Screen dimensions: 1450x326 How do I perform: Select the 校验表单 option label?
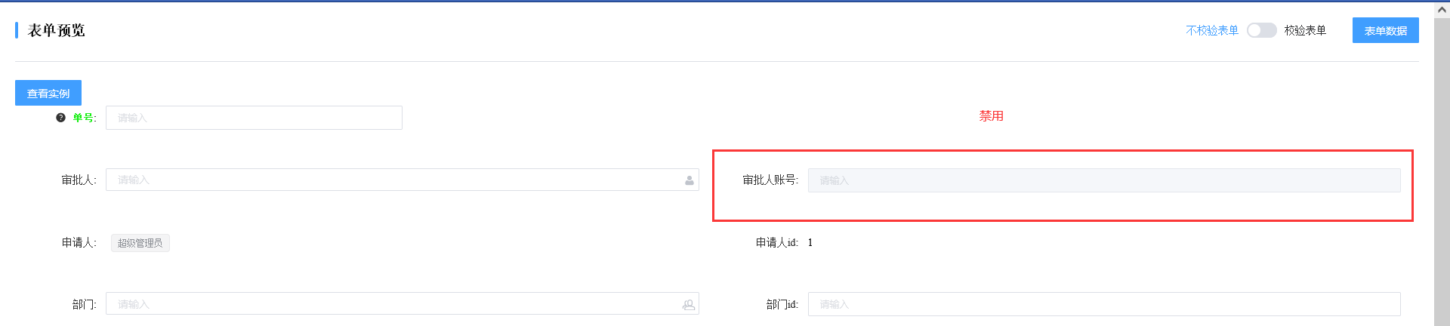[1305, 30]
